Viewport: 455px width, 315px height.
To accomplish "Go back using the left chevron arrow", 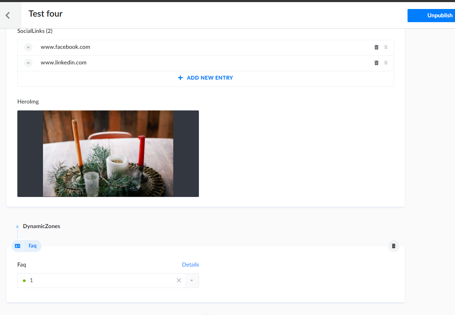I will (x=8, y=15).
